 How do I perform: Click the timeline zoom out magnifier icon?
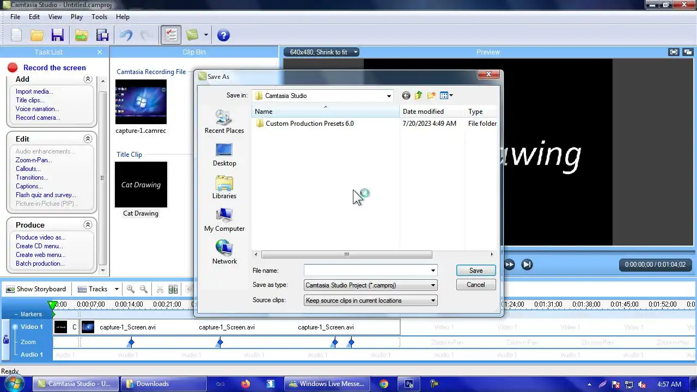144,289
